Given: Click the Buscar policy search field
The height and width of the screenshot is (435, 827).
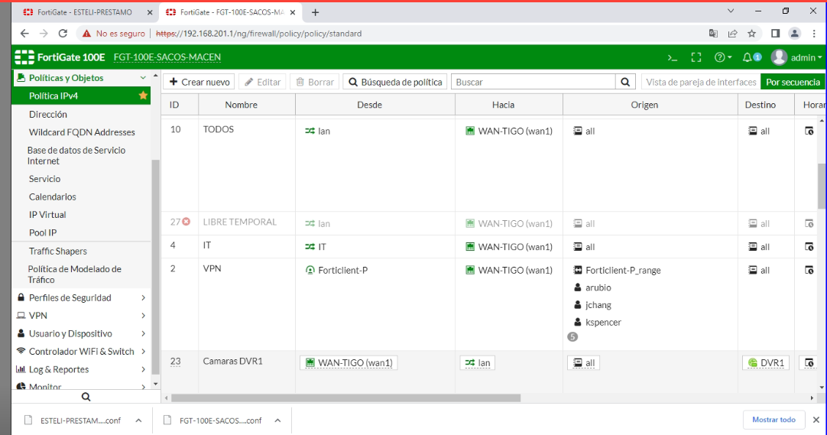Looking at the screenshot, I should 533,82.
